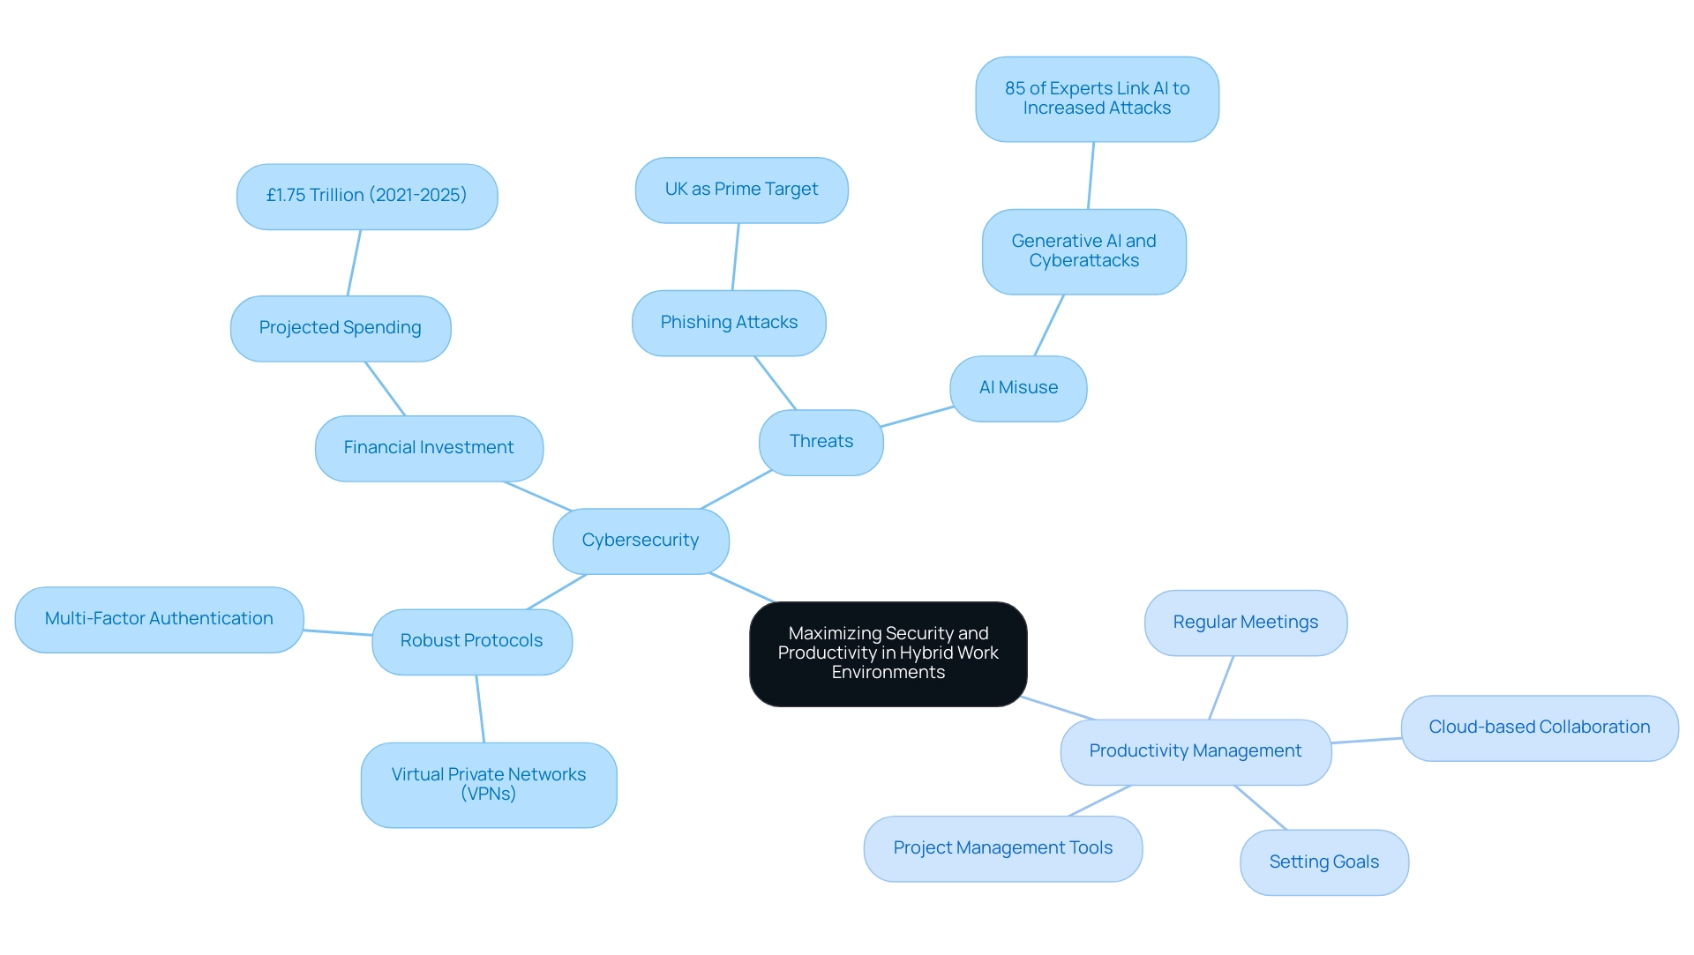Select the Financial Investment node
1694x955 pixels.
click(431, 447)
